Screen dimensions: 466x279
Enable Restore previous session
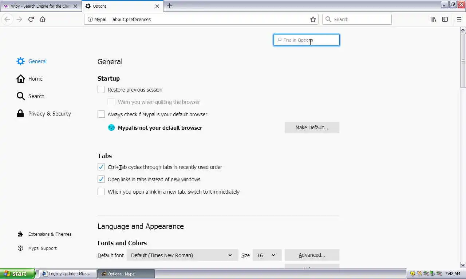[101, 89]
